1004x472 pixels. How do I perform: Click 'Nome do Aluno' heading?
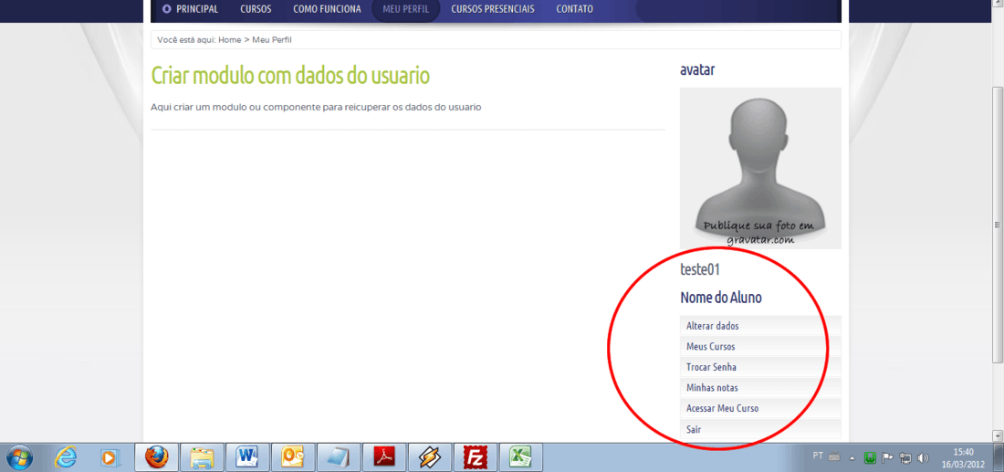[721, 298]
